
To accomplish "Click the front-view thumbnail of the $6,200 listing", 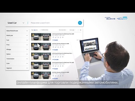I will click(x=36, y=75).
